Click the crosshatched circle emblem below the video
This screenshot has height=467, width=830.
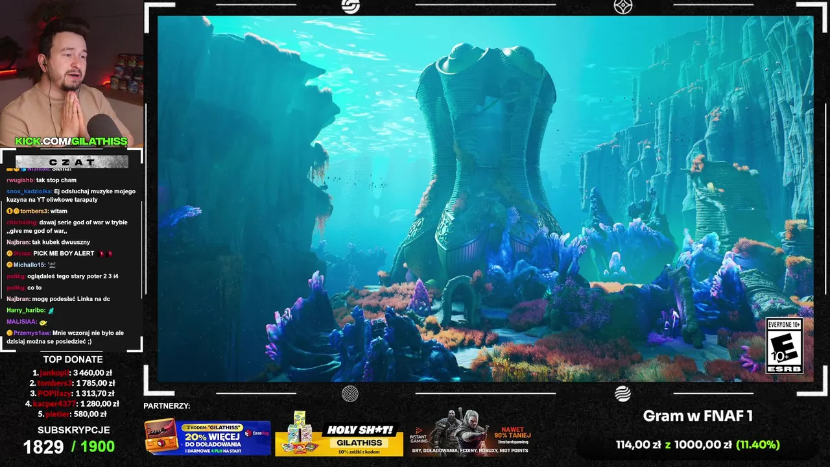(x=350, y=394)
